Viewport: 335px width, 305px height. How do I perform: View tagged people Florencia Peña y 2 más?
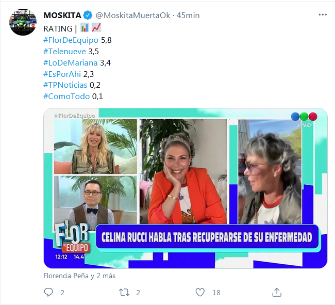pos(79,276)
